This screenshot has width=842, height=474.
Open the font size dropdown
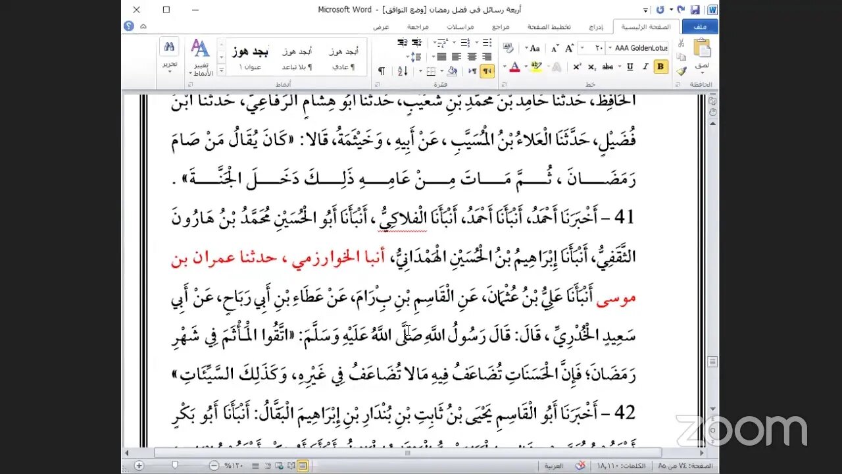582,48
